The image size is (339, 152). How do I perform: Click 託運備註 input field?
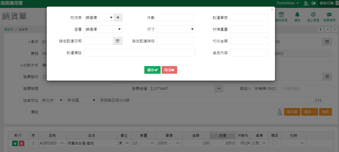click(x=140, y=53)
